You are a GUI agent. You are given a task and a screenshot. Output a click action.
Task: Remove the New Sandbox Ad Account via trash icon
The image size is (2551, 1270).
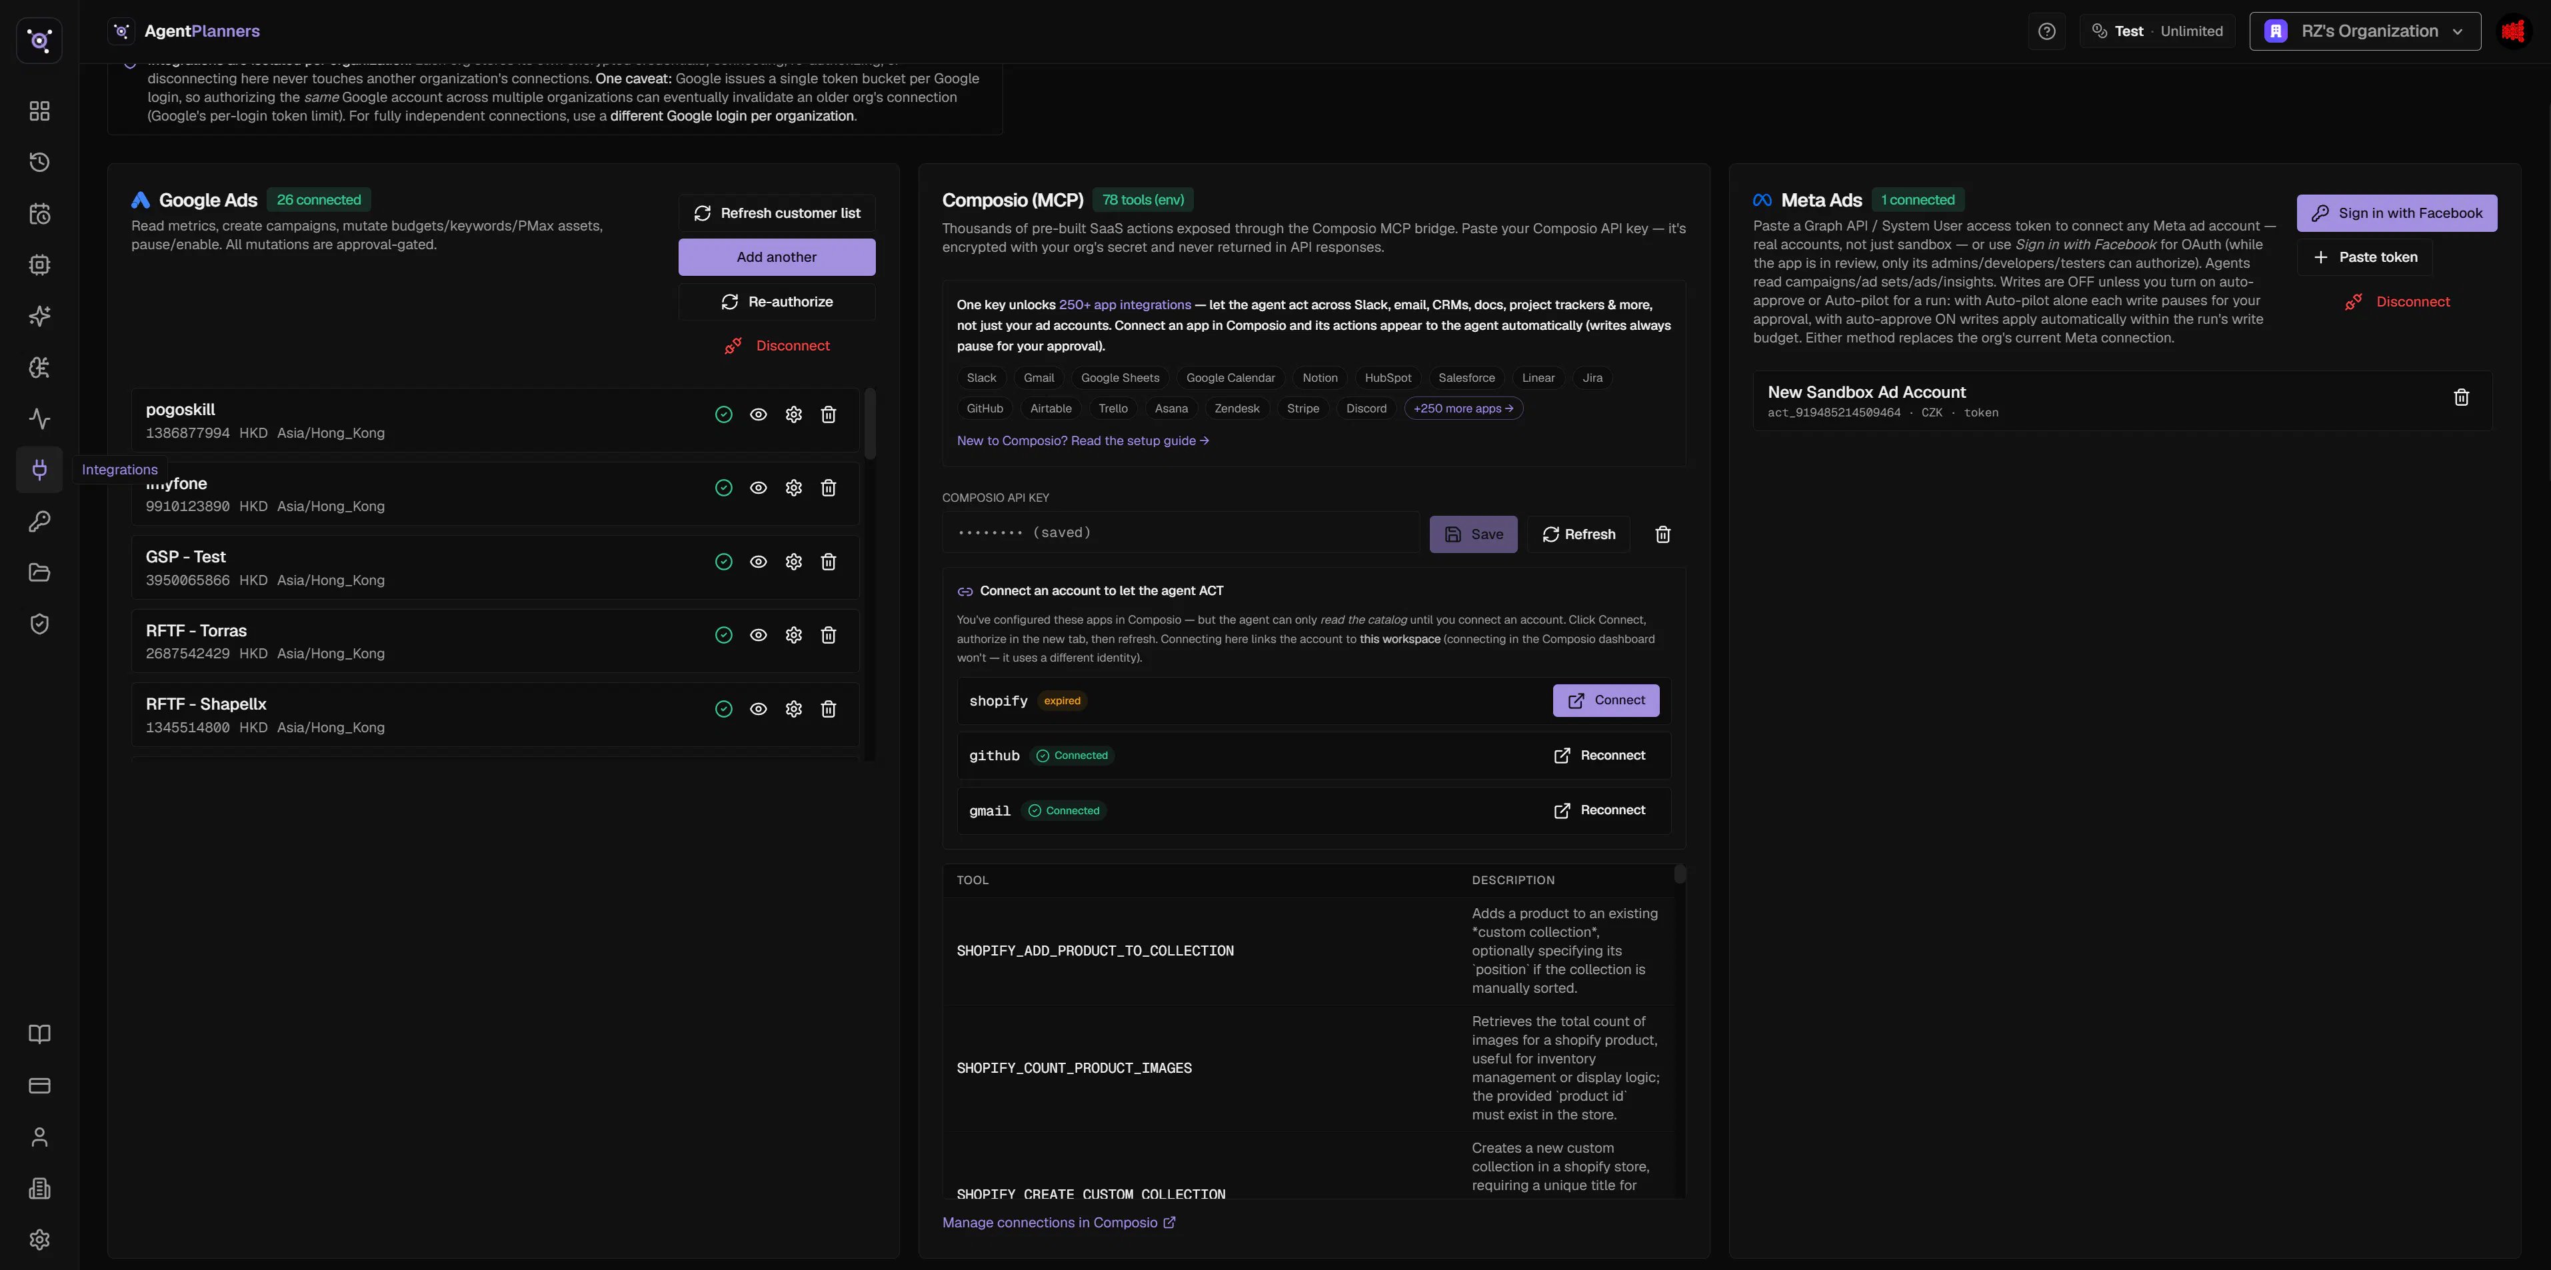[x=2461, y=398]
